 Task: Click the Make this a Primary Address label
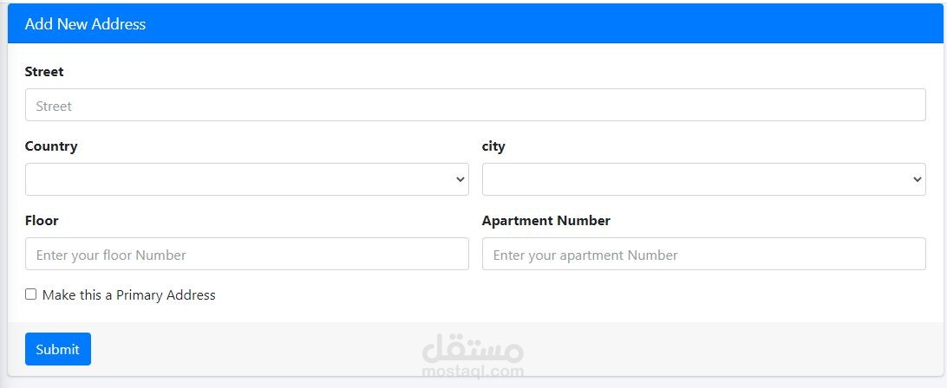(128, 295)
